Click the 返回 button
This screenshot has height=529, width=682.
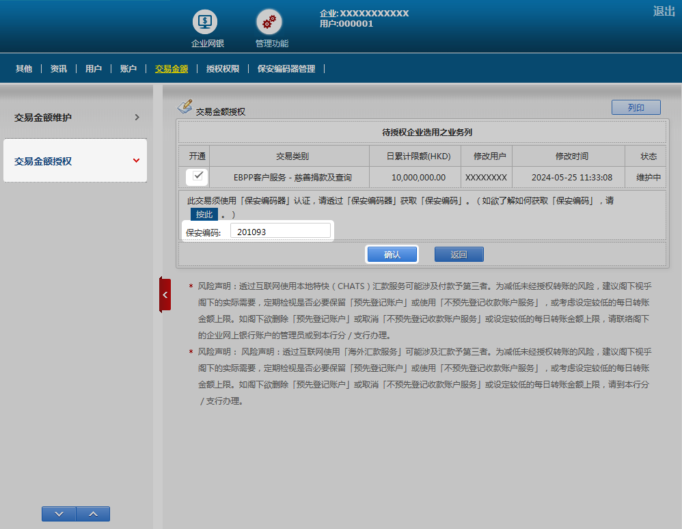point(459,254)
